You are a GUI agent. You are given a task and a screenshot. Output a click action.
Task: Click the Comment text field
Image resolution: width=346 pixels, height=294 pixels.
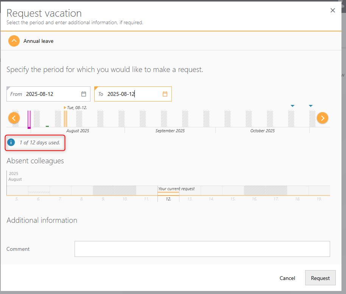[202, 249]
